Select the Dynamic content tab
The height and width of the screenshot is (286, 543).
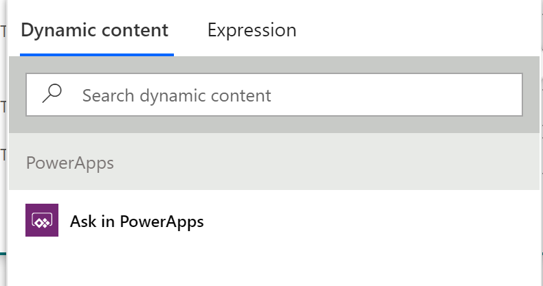95,30
